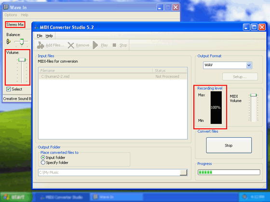Click the large Stop conversion button
The height and width of the screenshot is (202, 270).
point(229,145)
